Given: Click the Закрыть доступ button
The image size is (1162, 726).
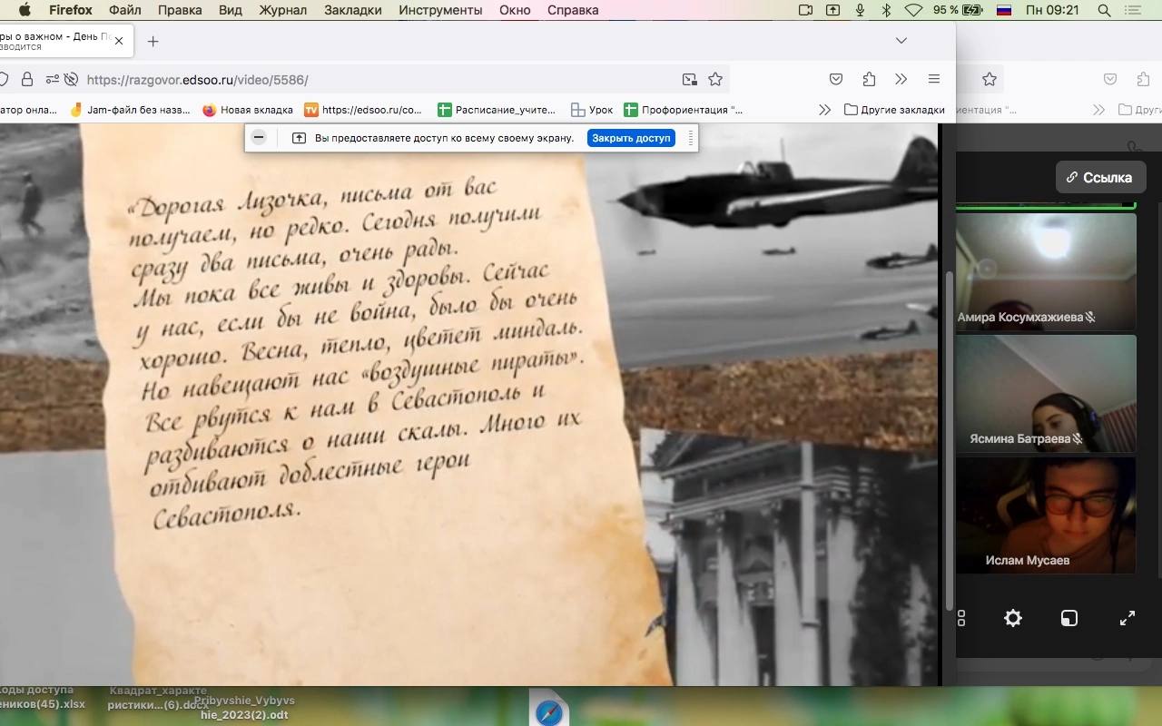Looking at the screenshot, I should pyautogui.click(x=631, y=138).
